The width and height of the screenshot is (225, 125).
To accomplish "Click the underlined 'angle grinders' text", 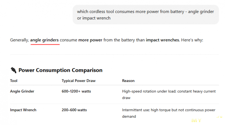I will coord(44,40).
